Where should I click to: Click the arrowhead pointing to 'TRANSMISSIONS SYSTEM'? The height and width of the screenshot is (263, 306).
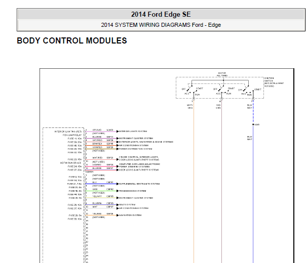click(118, 191)
